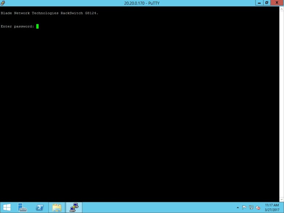
Task: Expand hidden system tray icons arrow
Action: (x=238, y=208)
